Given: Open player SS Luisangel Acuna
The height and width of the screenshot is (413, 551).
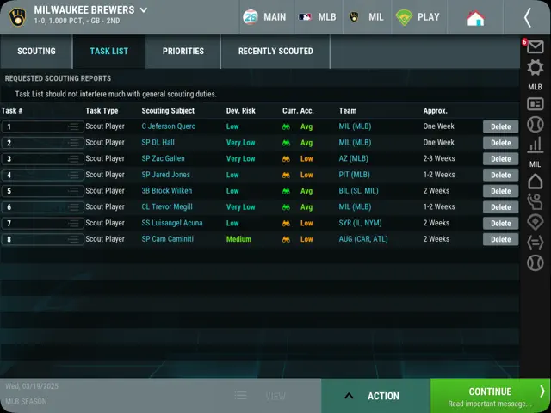Looking at the screenshot, I should click(x=172, y=223).
